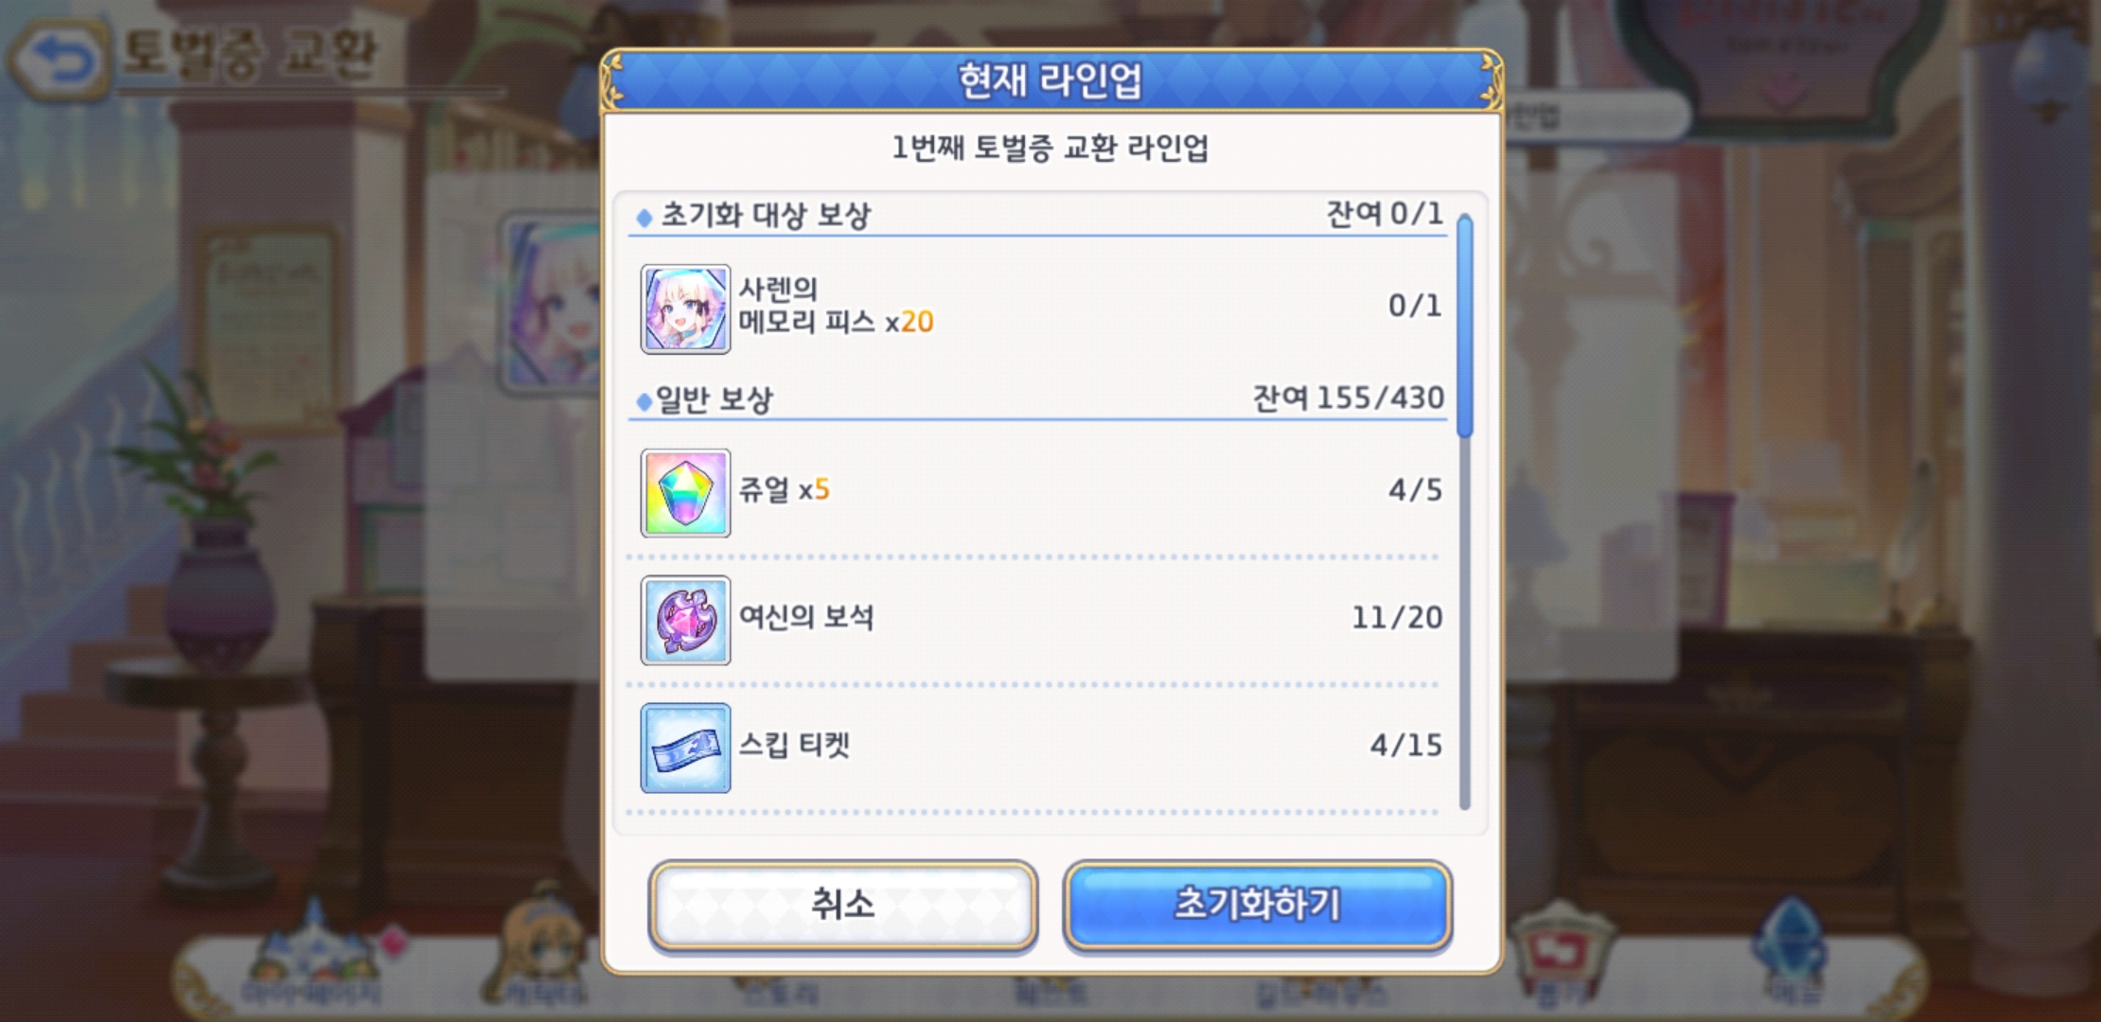2101x1022 pixels.
Task: Tap the 쥬얼 x5 reward row
Action: (x=1041, y=493)
